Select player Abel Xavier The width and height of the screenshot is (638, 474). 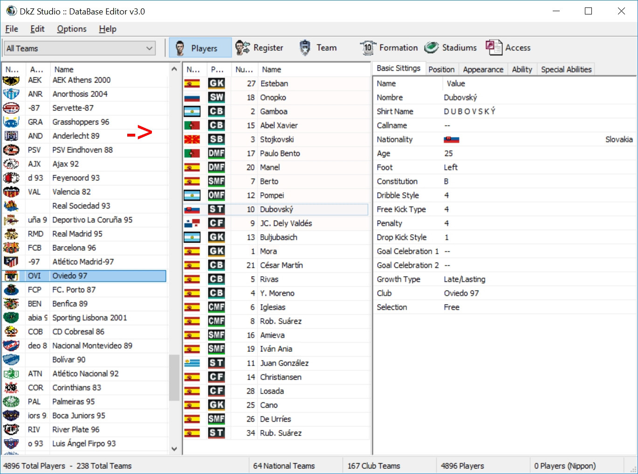tap(276, 125)
